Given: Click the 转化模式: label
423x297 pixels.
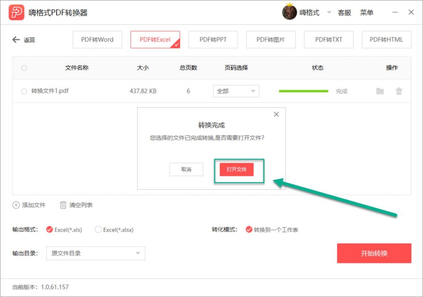Looking at the screenshot, I should [224, 230].
